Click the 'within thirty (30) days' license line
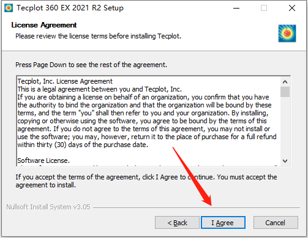Viewport: 308px width, 238px height. (x=83, y=145)
